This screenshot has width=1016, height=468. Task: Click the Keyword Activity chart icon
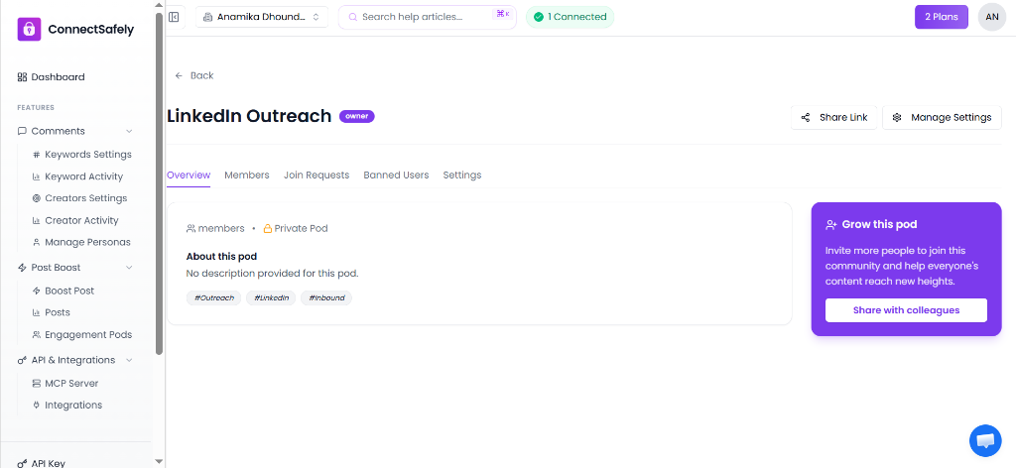point(37,176)
